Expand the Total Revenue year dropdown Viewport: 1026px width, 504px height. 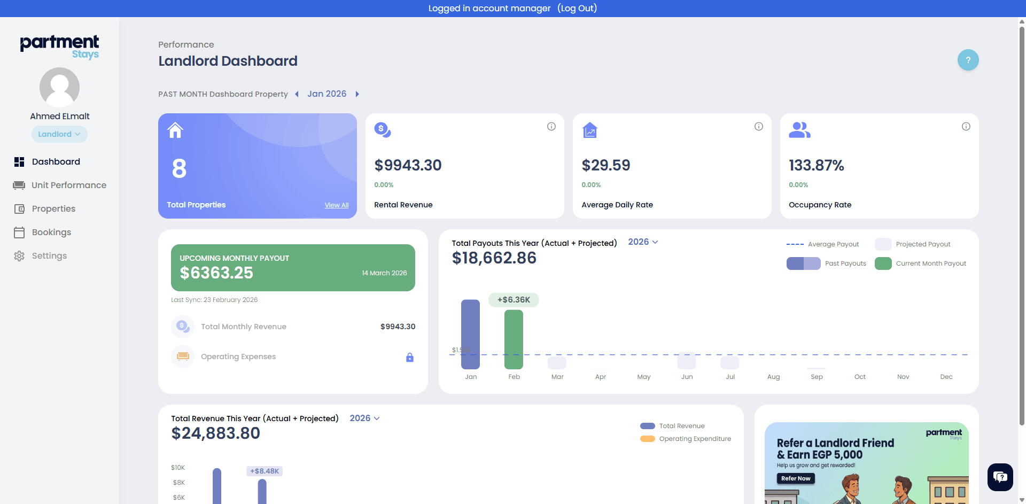pos(364,418)
